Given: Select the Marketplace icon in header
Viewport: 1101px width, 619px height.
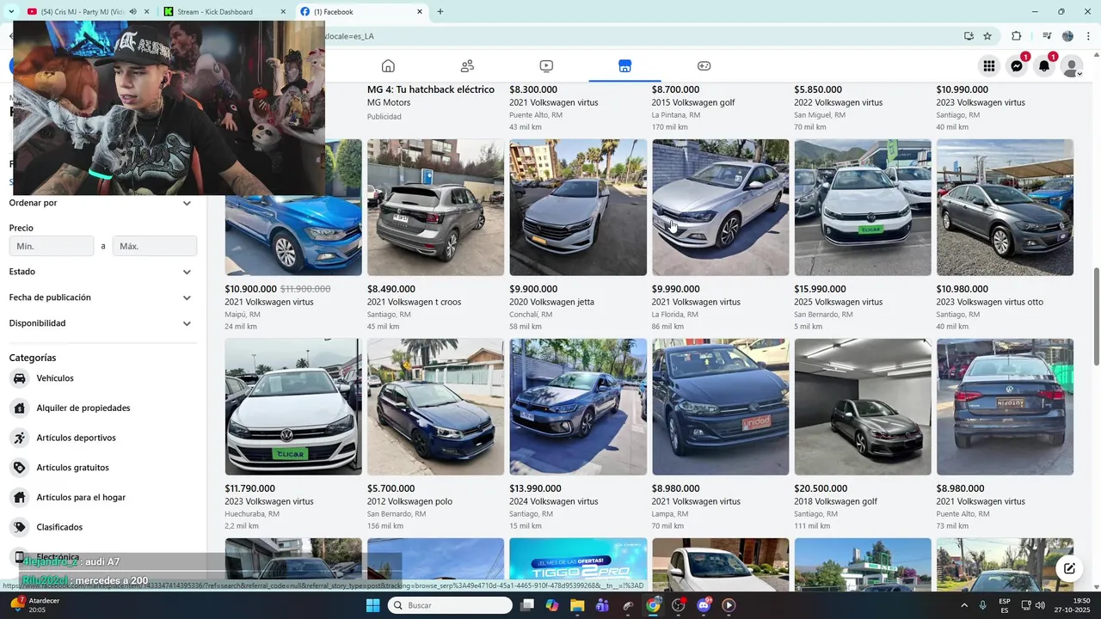Looking at the screenshot, I should click(x=625, y=66).
